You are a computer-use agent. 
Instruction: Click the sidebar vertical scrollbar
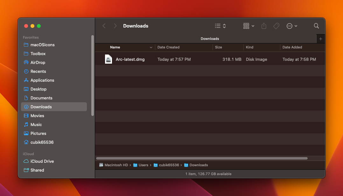click(93, 75)
